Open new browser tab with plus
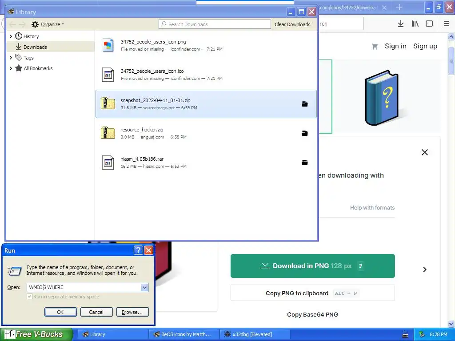The width and height of the screenshot is (455, 341). click(399, 7)
